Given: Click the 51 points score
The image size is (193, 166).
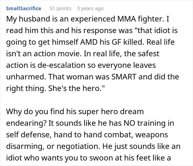Looking at the screenshot, I should coord(60,8).
